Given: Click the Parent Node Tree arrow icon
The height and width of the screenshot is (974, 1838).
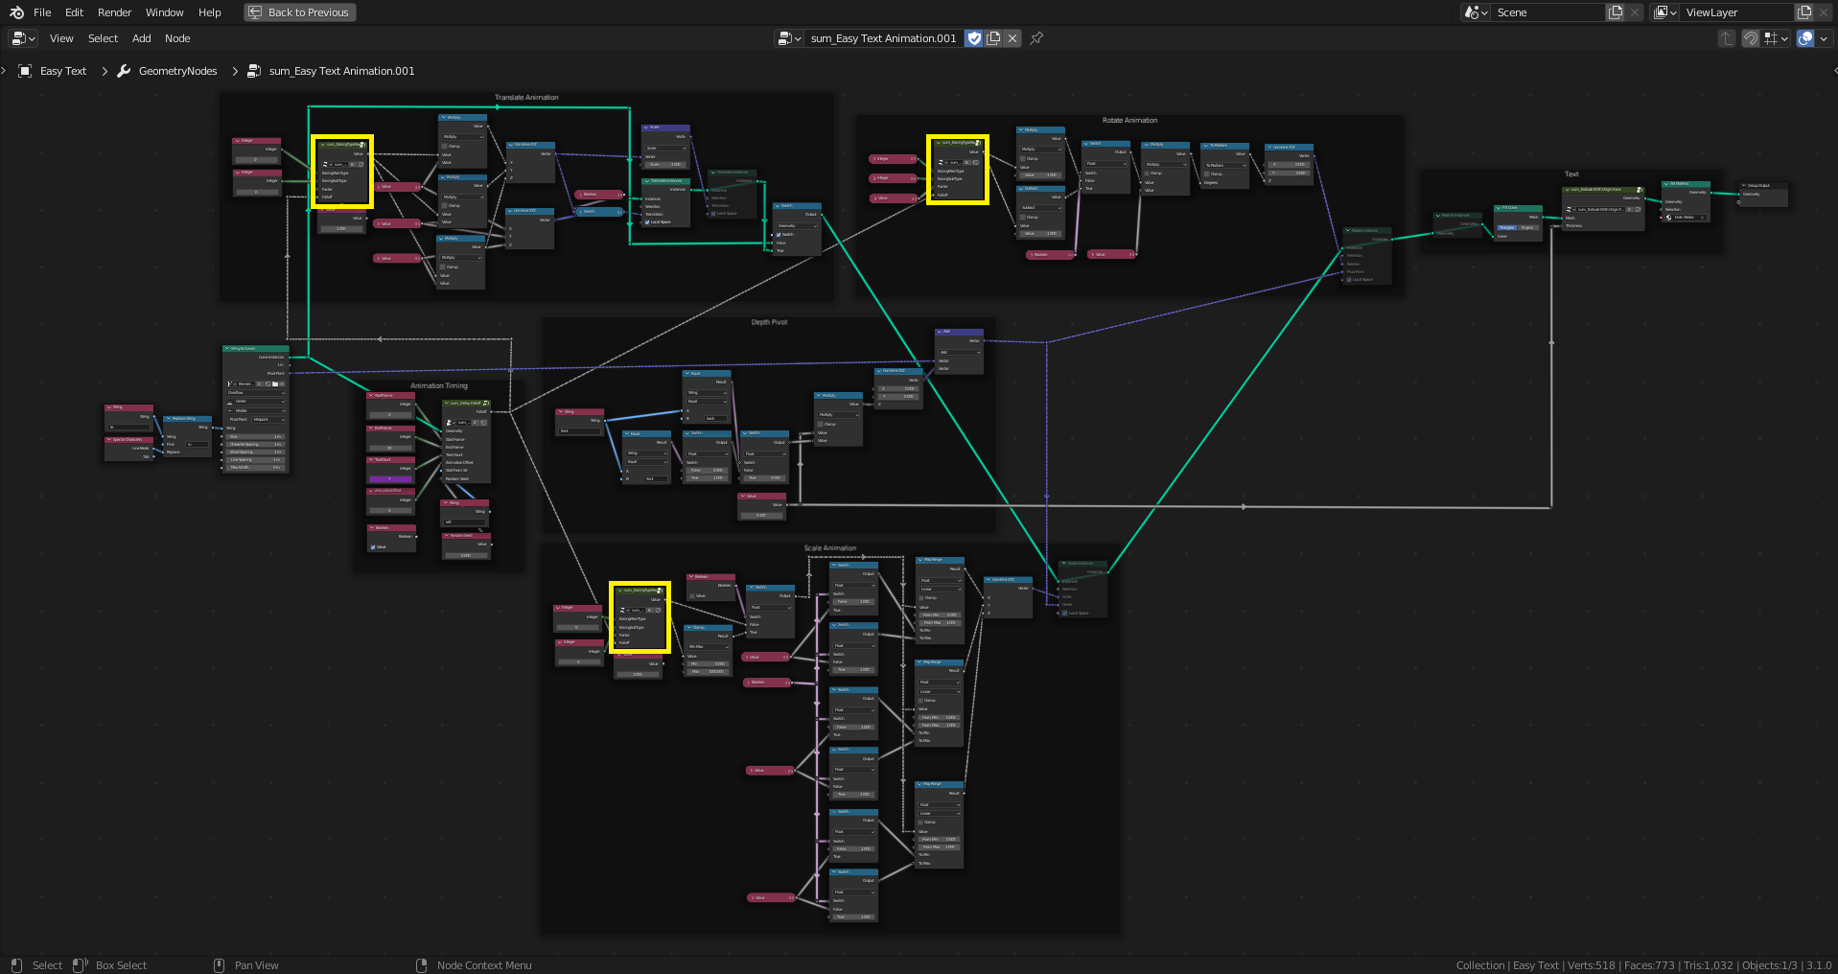Looking at the screenshot, I should (x=1727, y=38).
